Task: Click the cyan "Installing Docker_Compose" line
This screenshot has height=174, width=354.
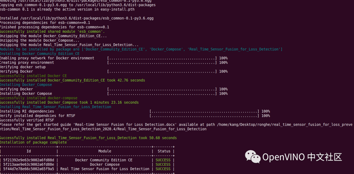Action: pyautogui.click(x=26, y=85)
